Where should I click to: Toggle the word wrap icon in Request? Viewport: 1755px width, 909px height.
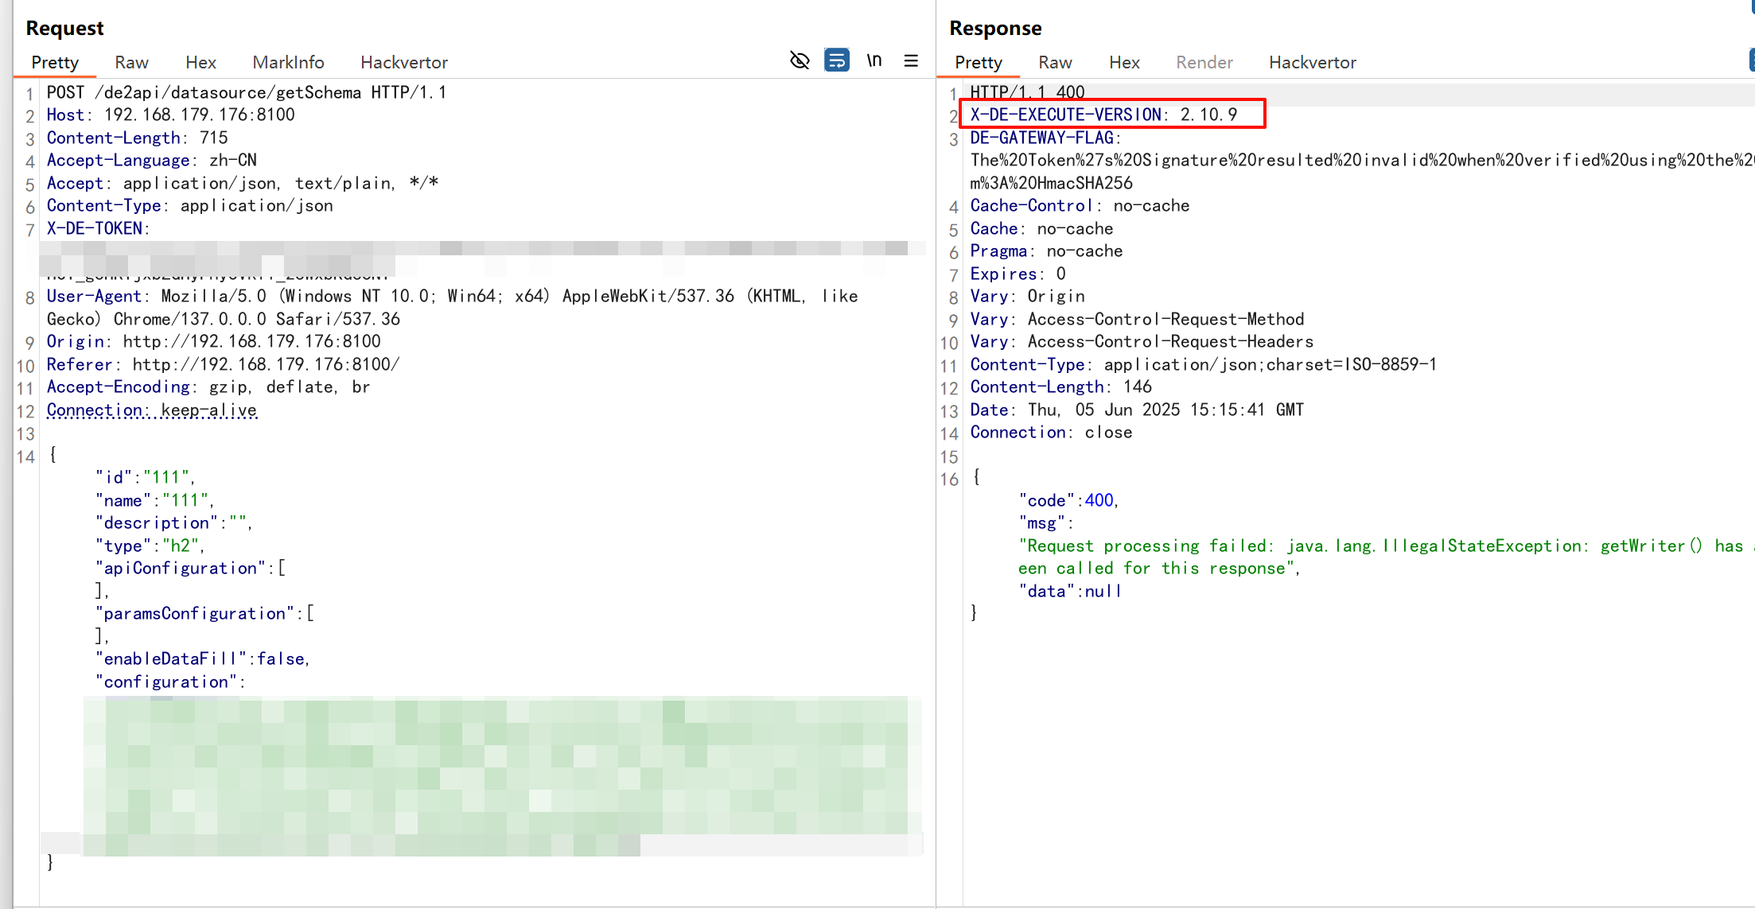pos(836,60)
